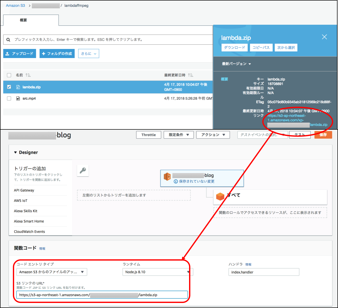Screen dimensions: 338x308
Task: Click the S3 リンクの URL input field
Action: point(102,295)
